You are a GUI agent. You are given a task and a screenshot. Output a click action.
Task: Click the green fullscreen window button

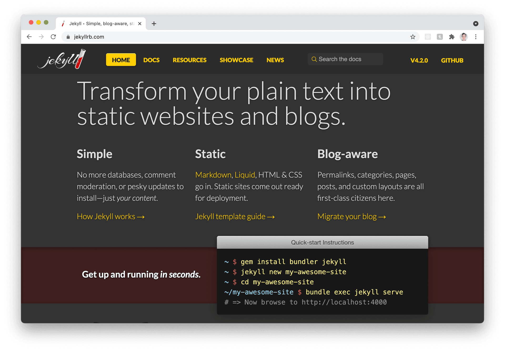point(46,22)
